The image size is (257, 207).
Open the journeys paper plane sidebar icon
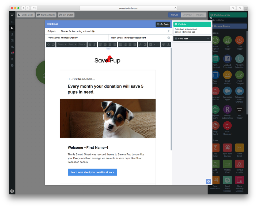pyautogui.click(x=12, y=28)
